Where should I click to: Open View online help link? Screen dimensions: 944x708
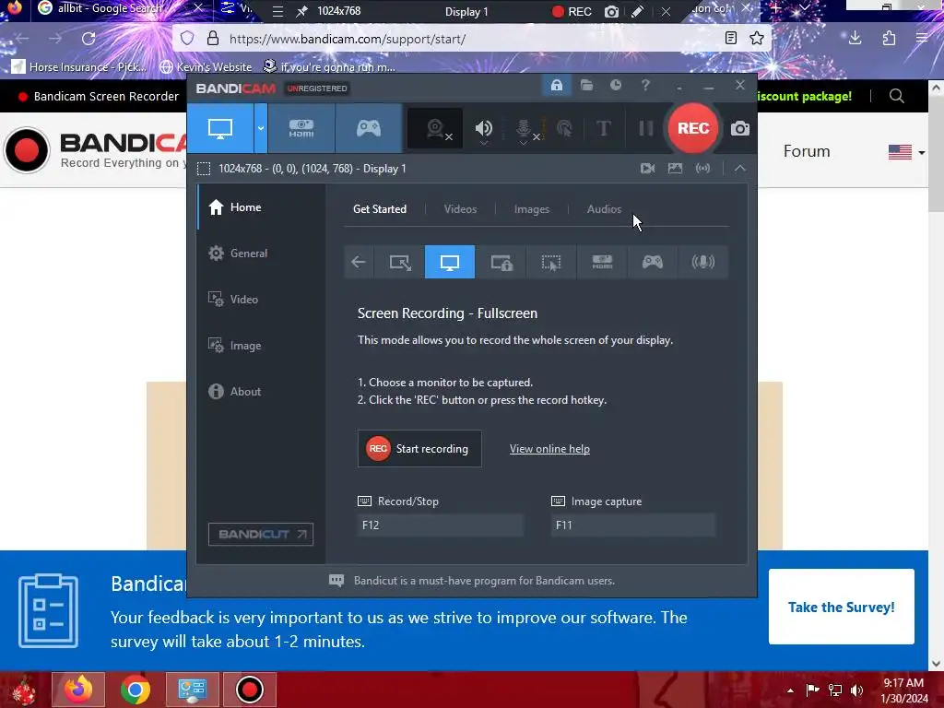(x=549, y=449)
